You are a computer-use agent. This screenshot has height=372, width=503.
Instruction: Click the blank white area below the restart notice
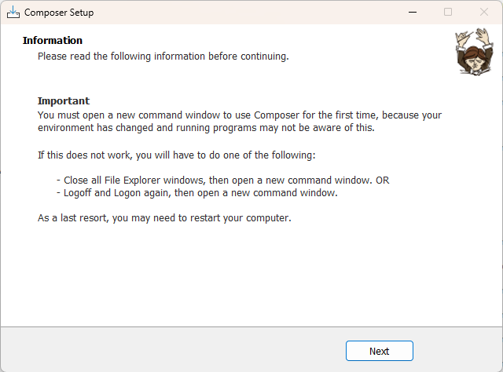click(x=251, y=275)
